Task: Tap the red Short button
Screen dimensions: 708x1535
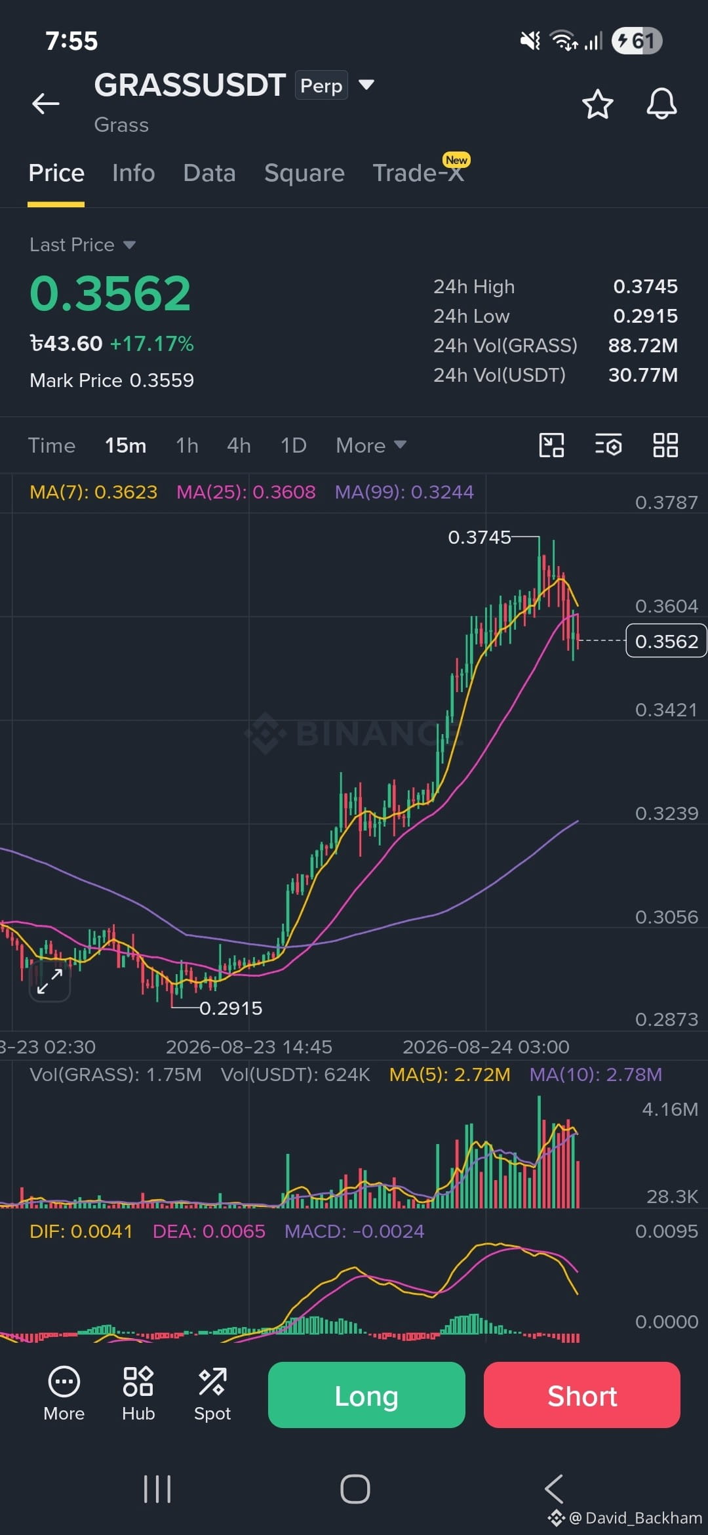Action: (x=582, y=1395)
